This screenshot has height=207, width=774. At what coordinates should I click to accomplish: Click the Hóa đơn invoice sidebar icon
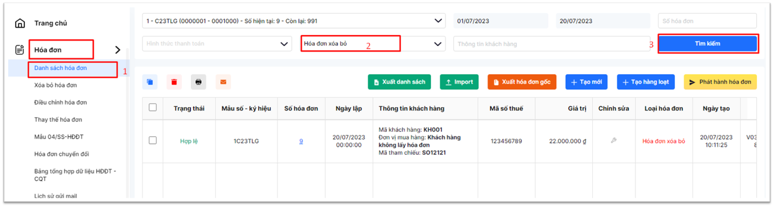tap(20, 50)
